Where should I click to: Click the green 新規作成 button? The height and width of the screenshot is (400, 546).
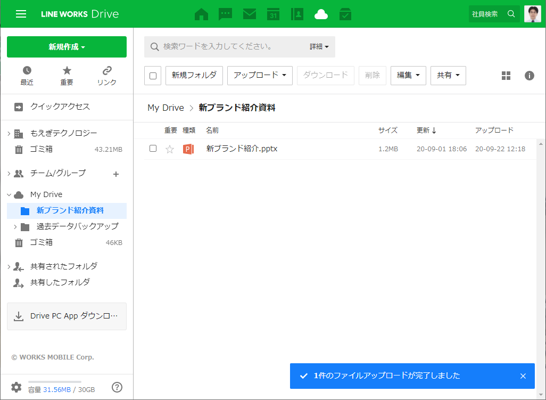click(x=67, y=47)
